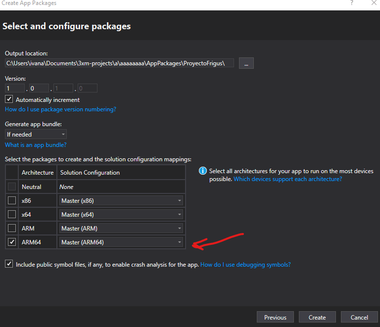This screenshot has width=380, height=327.
Task: Browse for output location with ellipsis button
Action: 246,63
